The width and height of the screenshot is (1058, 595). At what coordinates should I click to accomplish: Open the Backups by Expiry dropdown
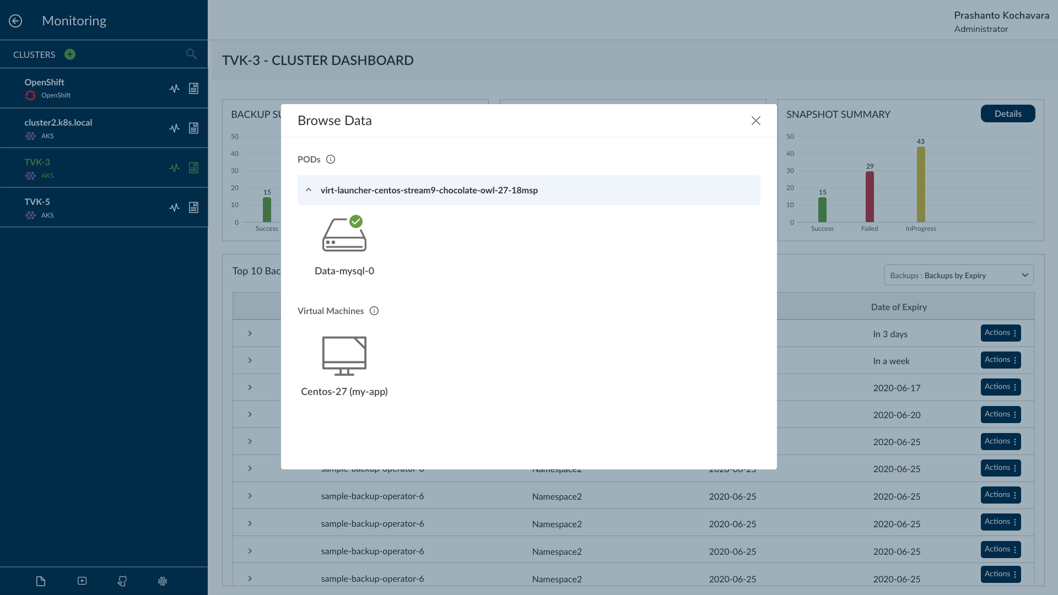click(x=959, y=275)
